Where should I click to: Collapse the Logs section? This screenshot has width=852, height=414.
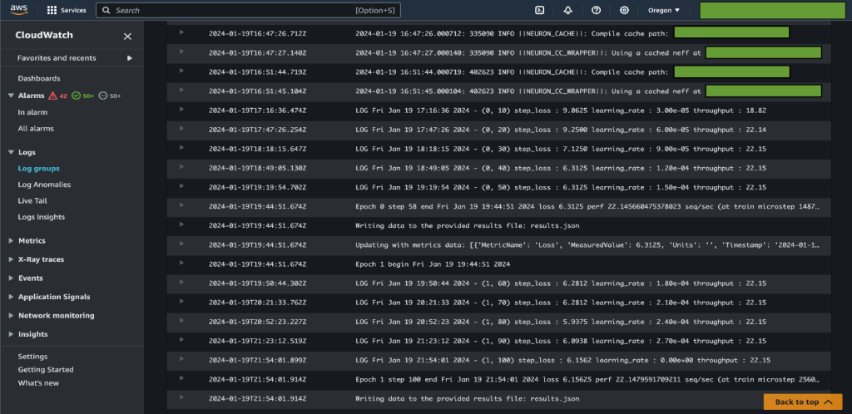click(12, 152)
